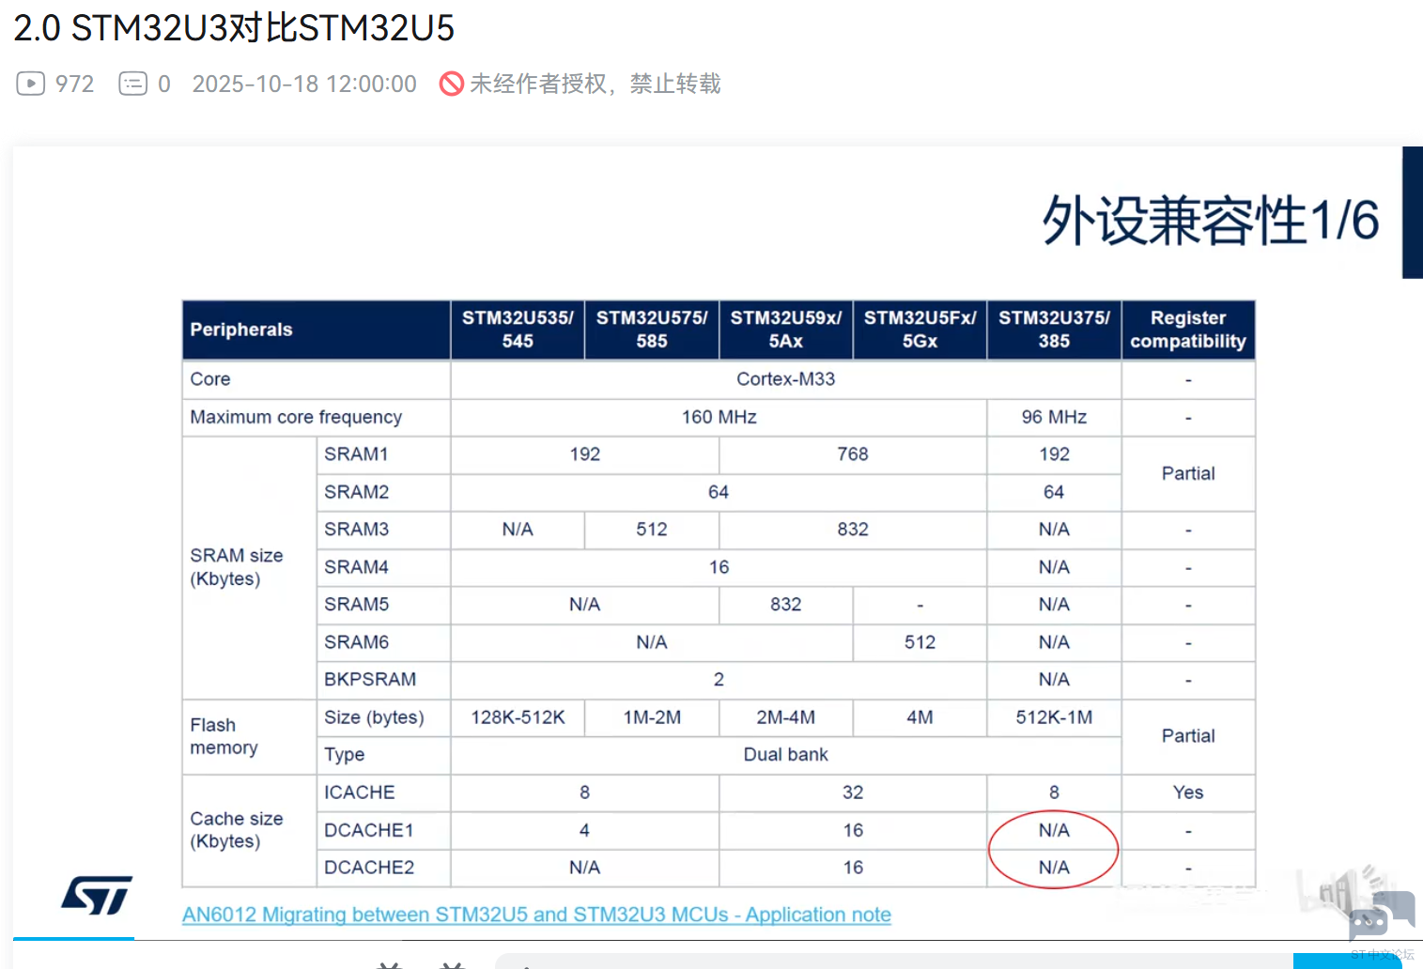Click the "BKPSRAM" row label

click(x=370, y=680)
